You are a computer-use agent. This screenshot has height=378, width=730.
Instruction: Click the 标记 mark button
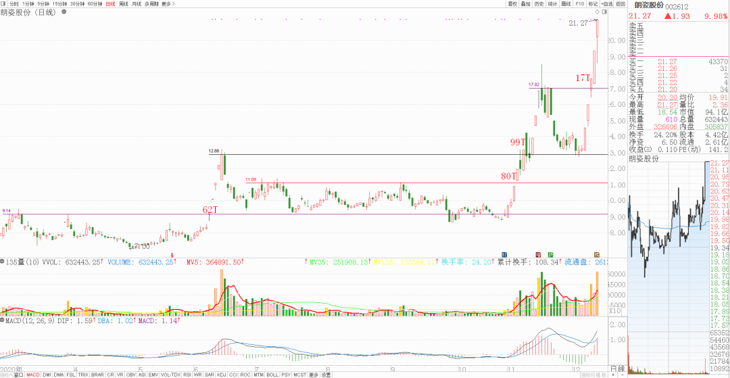tap(593, 4)
